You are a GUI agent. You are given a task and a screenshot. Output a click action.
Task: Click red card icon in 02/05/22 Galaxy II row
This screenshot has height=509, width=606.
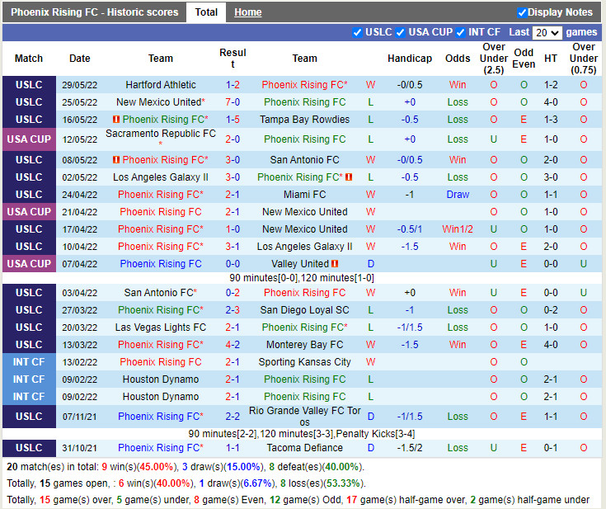click(350, 177)
